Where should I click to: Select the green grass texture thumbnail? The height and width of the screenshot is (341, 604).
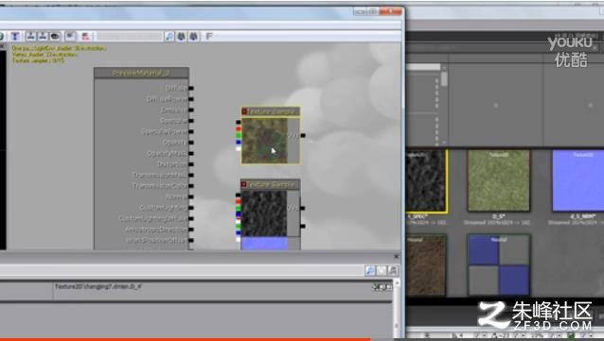(x=499, y=180)
